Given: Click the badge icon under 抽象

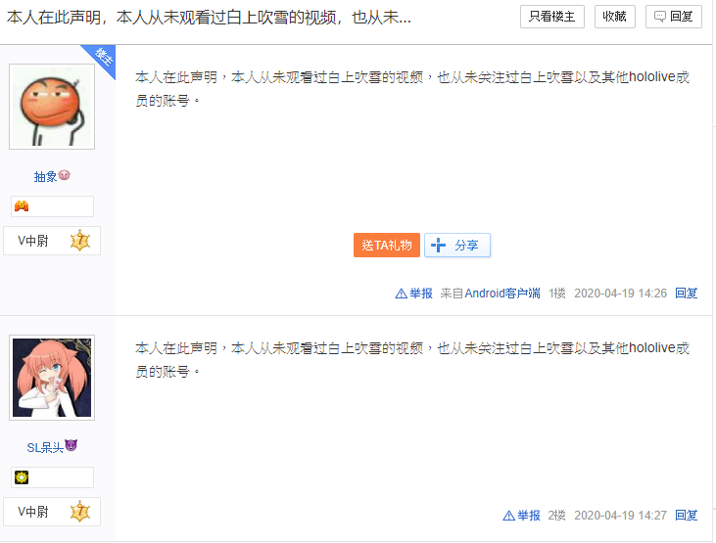Looking at the screenshot, I should 22,206.
